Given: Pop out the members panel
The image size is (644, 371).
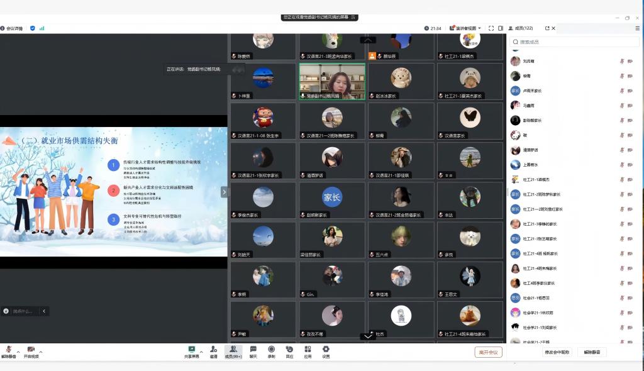Looking at the screenshot, I should [x=547, y=28].
